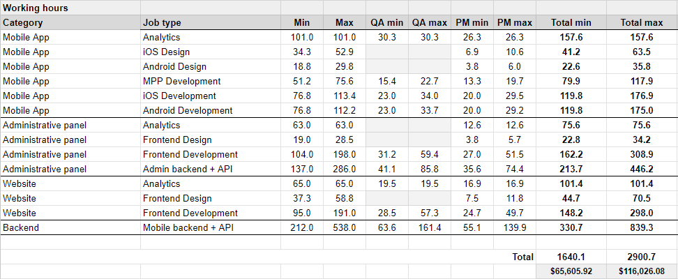Select the $116,026.08 cost cell
The width and height of the screenshot is (678, 279).
coord(641,271)
